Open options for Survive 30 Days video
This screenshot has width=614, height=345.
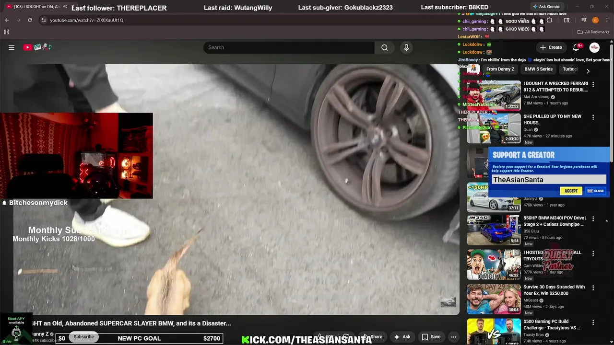593,288
